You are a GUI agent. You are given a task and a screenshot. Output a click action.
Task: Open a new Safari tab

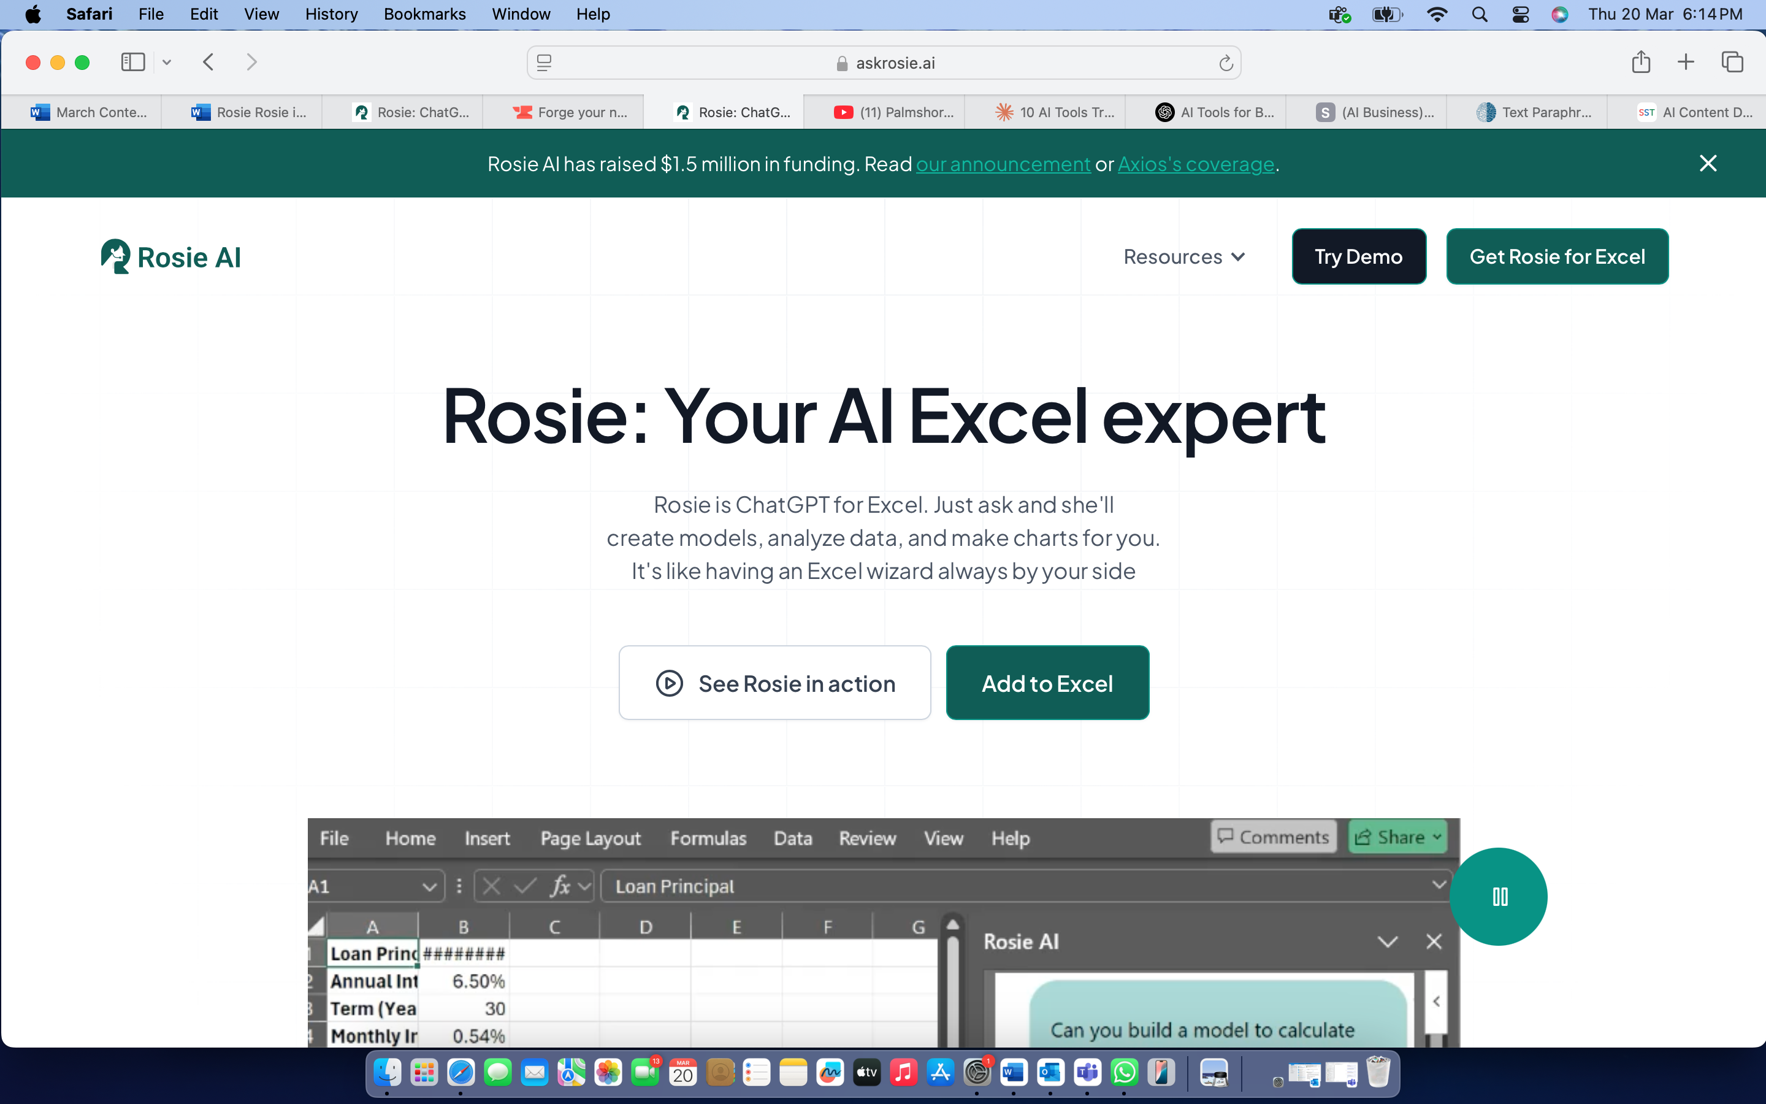pyautogui.click(x=1685, y=62)
